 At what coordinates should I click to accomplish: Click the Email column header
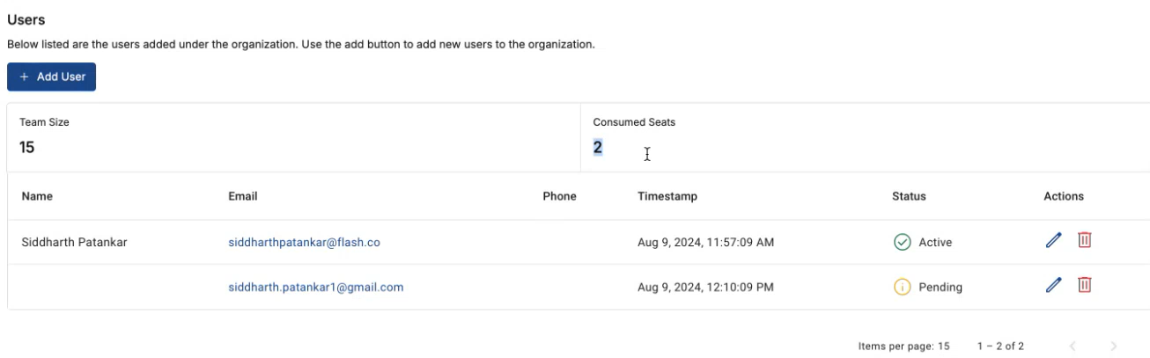[243, 196]
